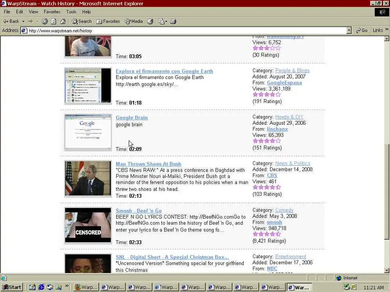Open the 'Howto & DIY' category link
Viewport: 390px width, 292px height.
click(289, 117)
